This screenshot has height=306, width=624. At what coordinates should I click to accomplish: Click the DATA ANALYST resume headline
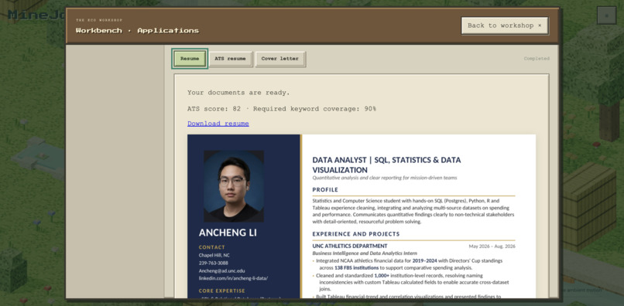point(386,165)
